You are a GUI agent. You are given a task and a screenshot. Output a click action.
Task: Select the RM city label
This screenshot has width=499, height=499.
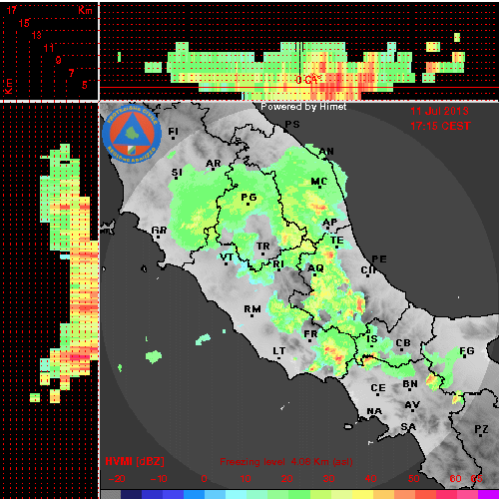[252, 309]
